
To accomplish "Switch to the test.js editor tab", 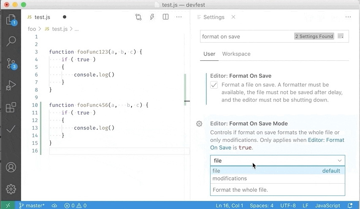I will click(x=42, y=17).
